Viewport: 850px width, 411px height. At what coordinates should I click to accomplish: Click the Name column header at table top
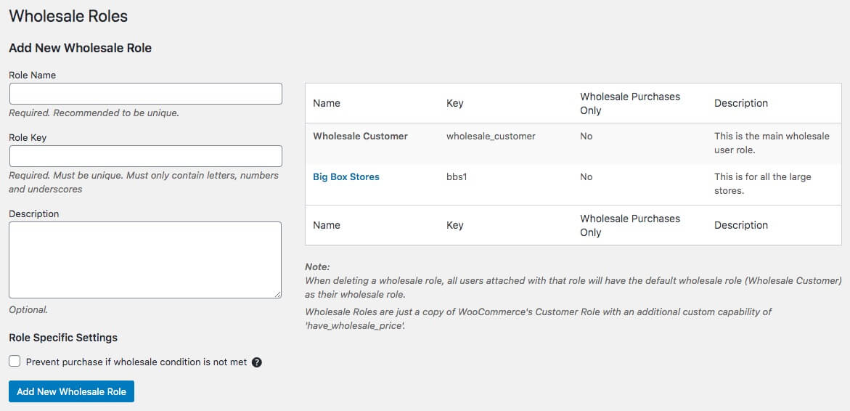point(327,103)
